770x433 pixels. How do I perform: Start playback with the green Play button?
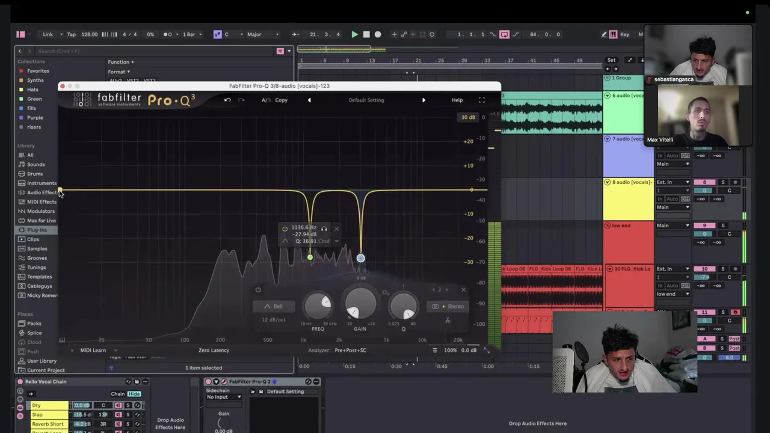354,34
